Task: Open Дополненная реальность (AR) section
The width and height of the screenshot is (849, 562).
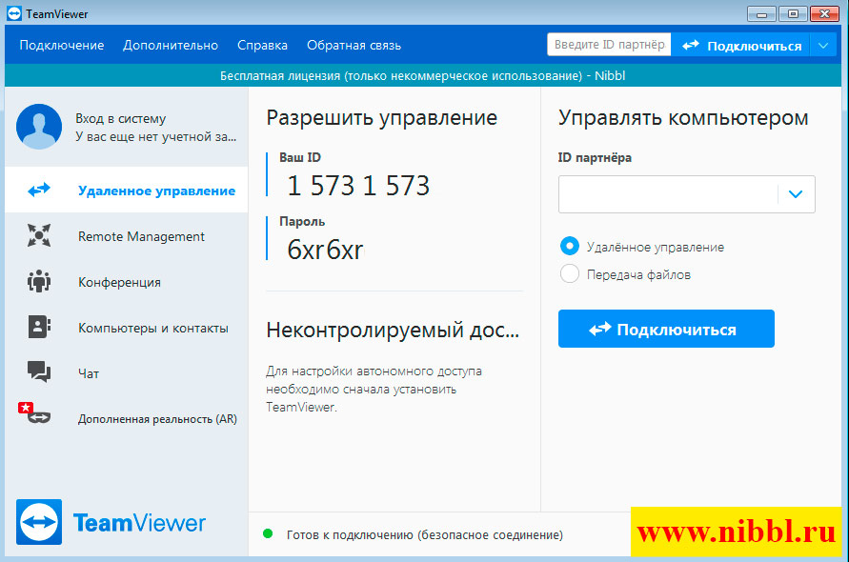Action: (x=127, y=418)
